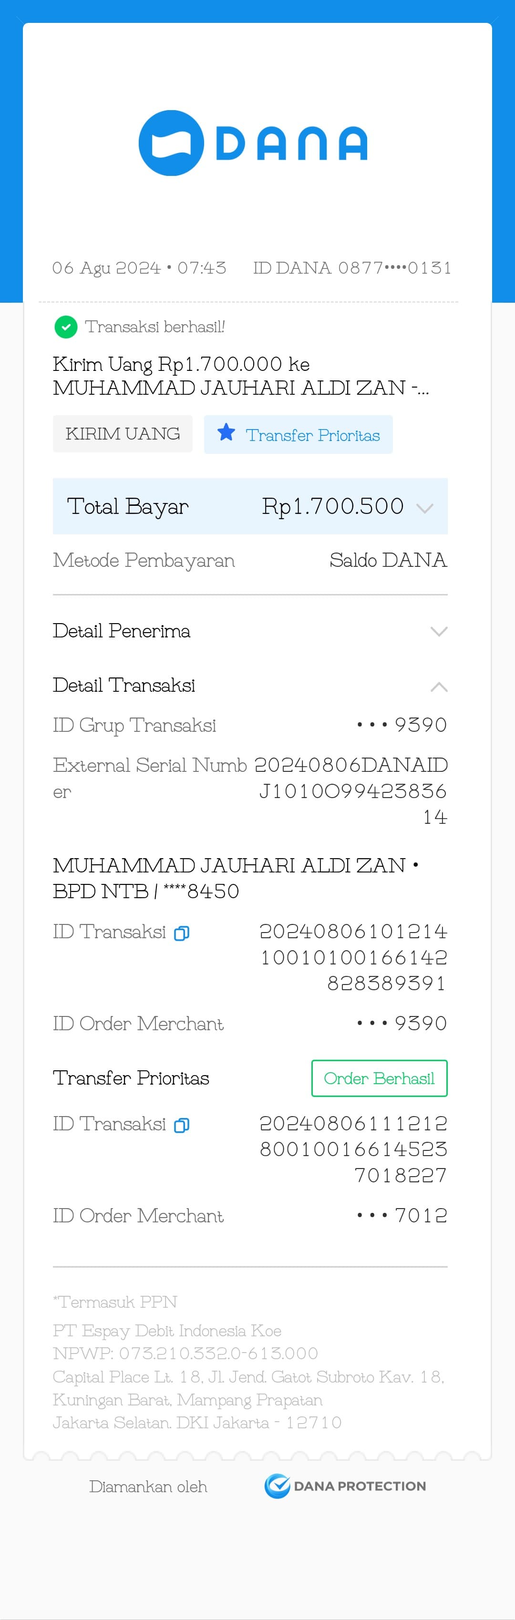Click the DANA wallet logo icon

point(171,143)
